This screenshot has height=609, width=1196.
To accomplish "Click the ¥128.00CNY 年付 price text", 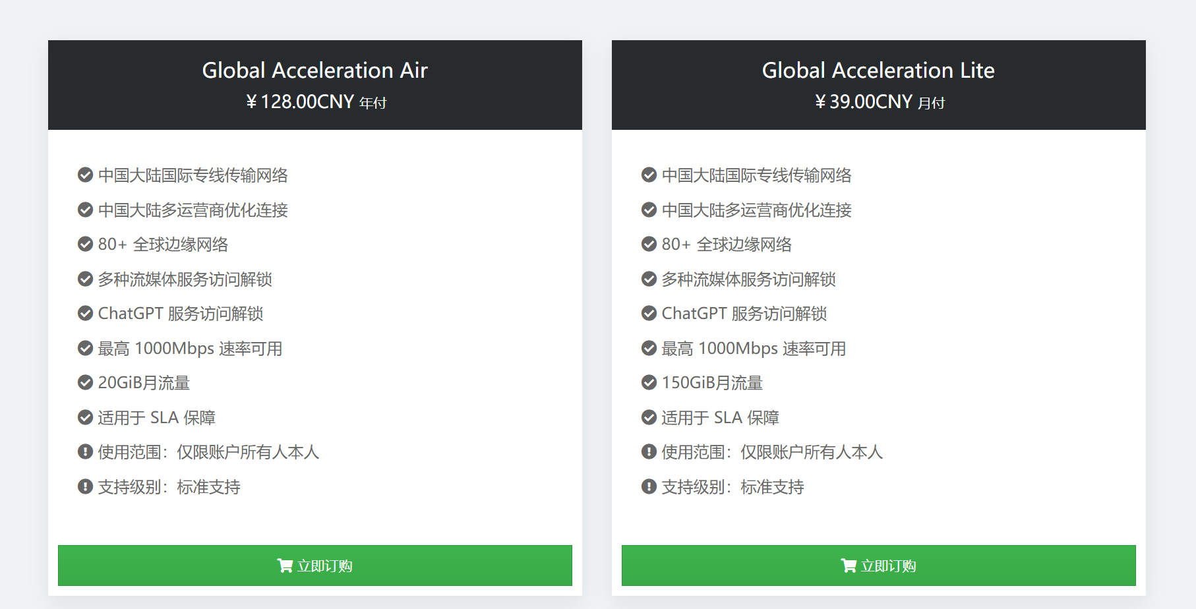I will point(314,102).
